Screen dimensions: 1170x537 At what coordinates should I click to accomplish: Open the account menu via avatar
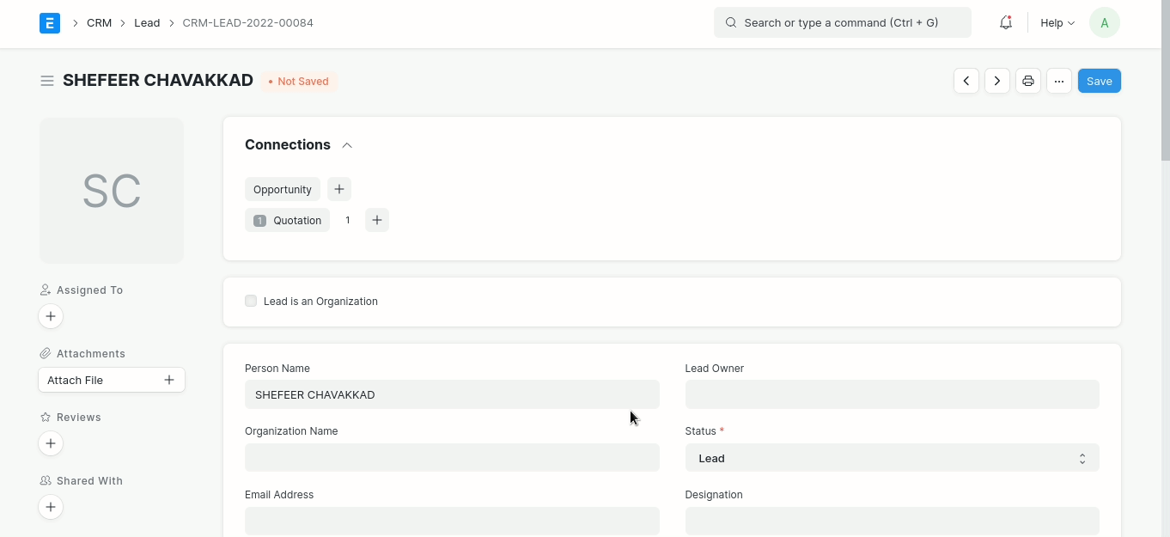[x=1105, y=22]
